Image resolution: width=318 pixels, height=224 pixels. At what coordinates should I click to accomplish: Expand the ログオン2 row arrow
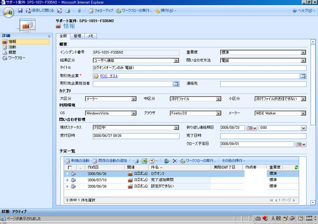point(67,174)
